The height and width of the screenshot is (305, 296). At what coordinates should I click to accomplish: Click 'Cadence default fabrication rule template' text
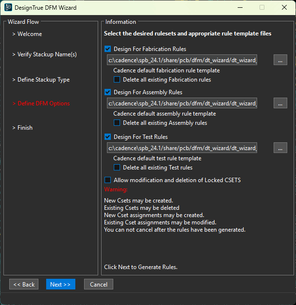167,70
